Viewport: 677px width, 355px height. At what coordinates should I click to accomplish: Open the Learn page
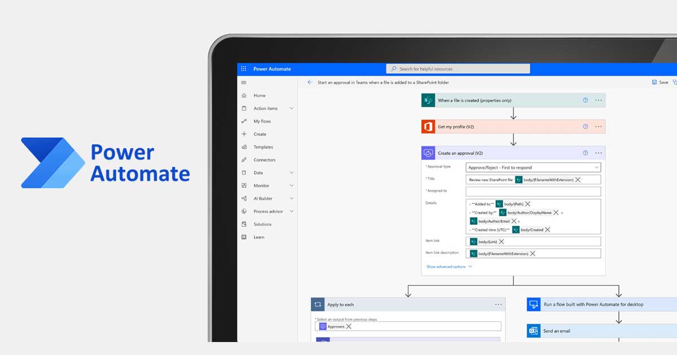pos(259,237)
